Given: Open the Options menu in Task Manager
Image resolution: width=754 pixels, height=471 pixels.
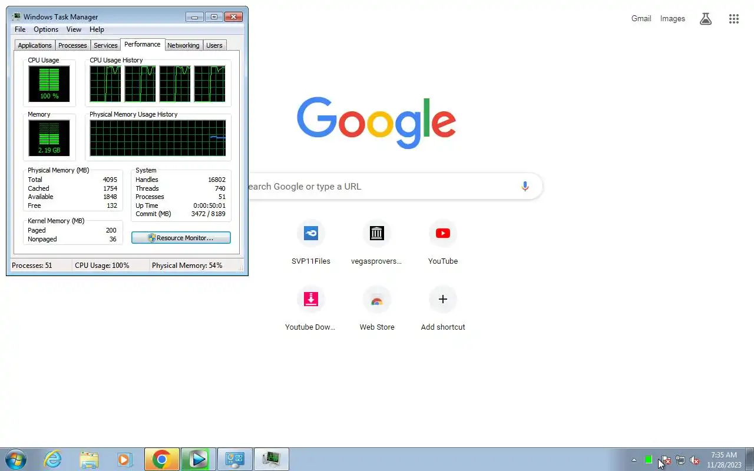Looking at the screenshot, I should (46, 29).
